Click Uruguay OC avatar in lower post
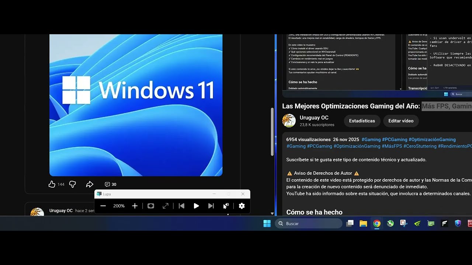472x265 pixels. 37,212
